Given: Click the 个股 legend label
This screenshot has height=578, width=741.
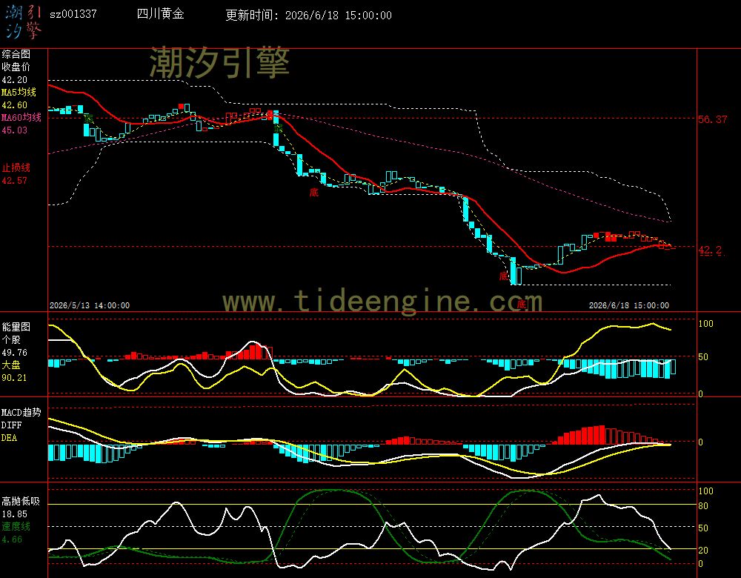Looking at the screenshot, I should pyautogui.click(x=11, y=340).
